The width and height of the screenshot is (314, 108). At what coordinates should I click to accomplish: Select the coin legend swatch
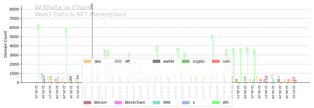point(216,62)
